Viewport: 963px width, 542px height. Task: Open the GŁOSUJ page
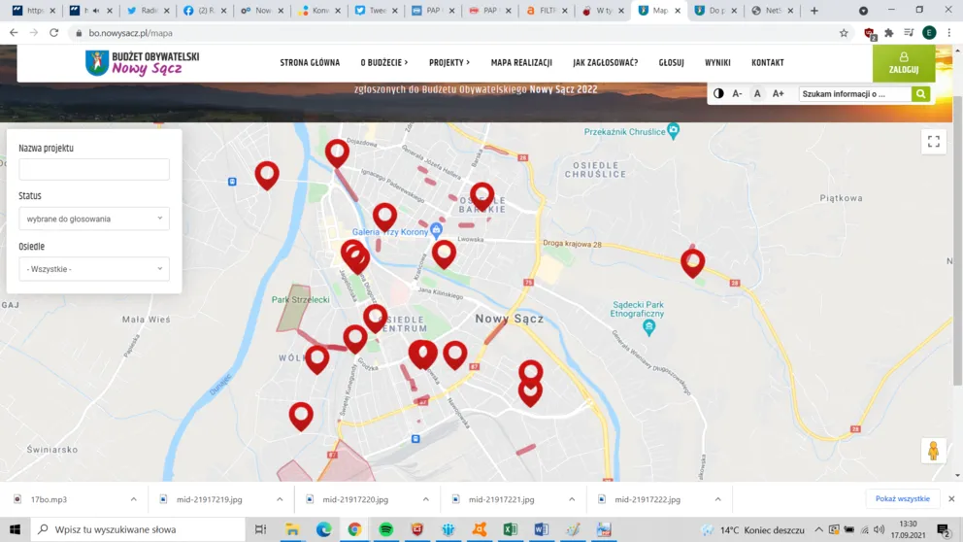pyautogui.click(x=671, y=63)
